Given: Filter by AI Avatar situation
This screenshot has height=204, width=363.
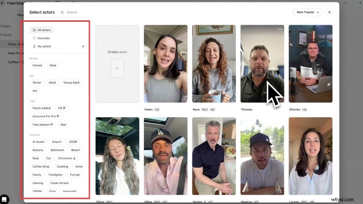Looking at the screenshot, I should (39, 142).
